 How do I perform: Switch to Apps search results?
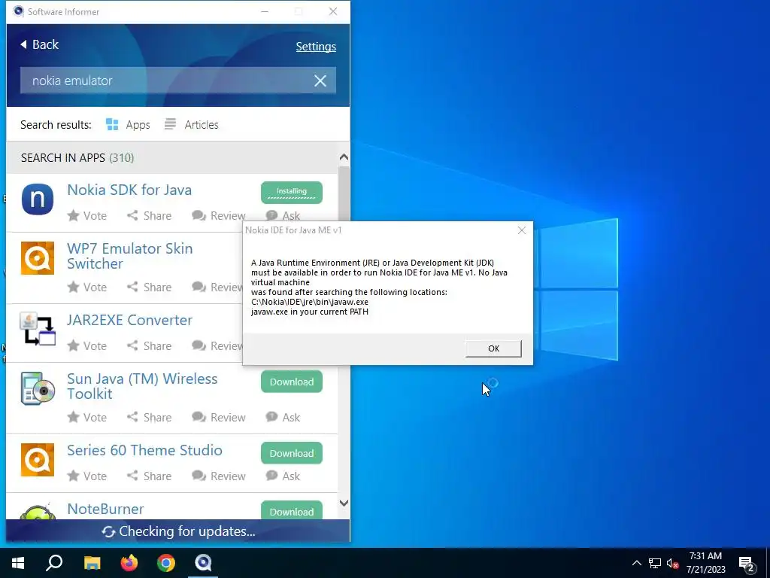pyautogui.click(x=128, y=125)
